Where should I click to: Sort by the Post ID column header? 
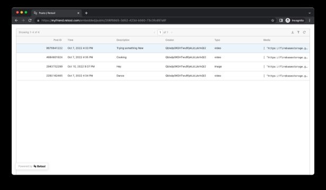58,40
